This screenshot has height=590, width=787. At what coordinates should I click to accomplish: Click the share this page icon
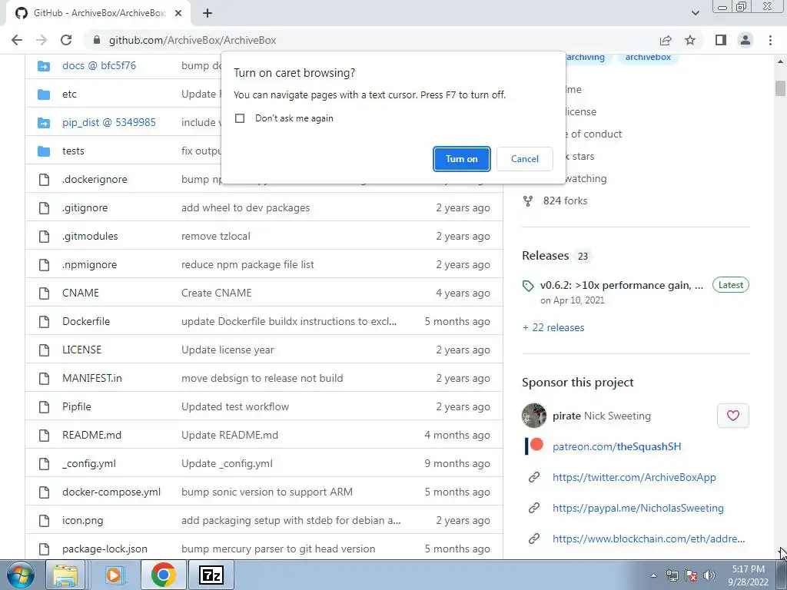pyautogui.click(x=666, y=40)
